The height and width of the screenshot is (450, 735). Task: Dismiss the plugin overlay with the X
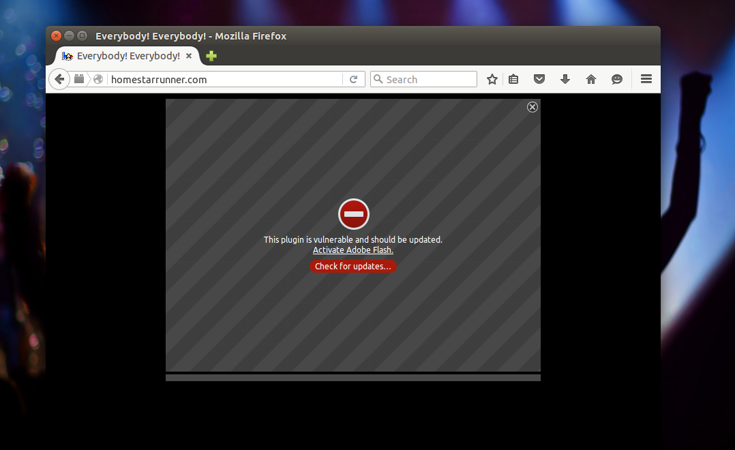point(532,107)
